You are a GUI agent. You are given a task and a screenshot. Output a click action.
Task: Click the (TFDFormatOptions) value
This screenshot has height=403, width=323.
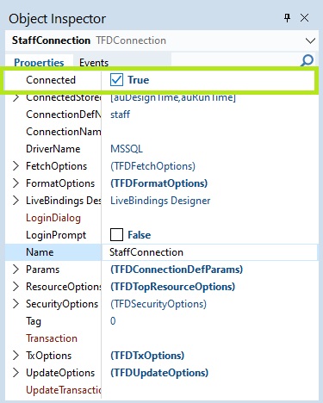click(x=158, y=183)
